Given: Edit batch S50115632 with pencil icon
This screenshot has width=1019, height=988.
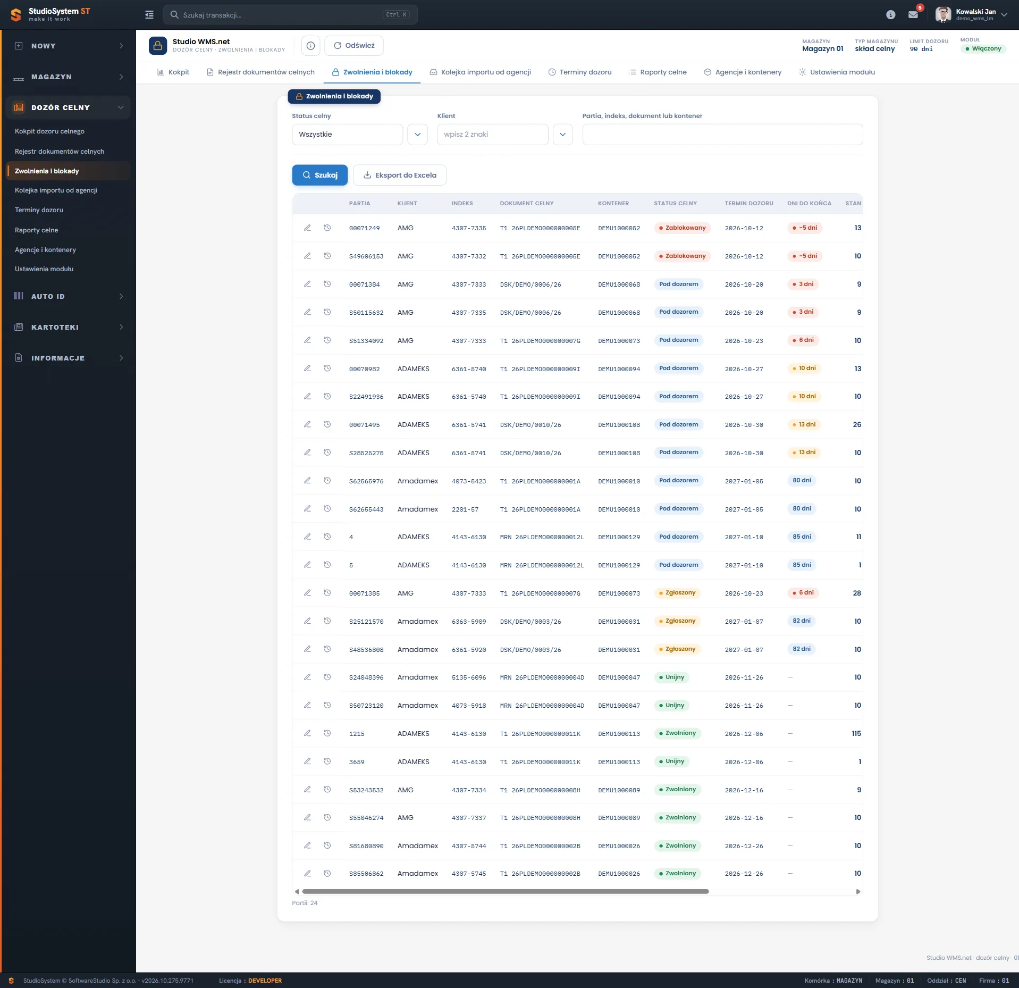Looking at the screenshot, I should [307, 312].
